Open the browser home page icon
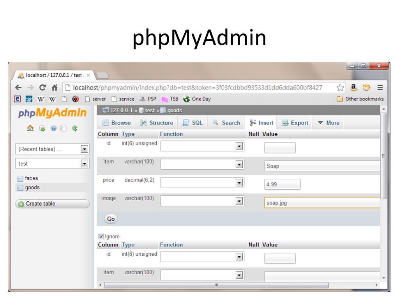This screenshot has width=399, height=299. click(55, 88)
